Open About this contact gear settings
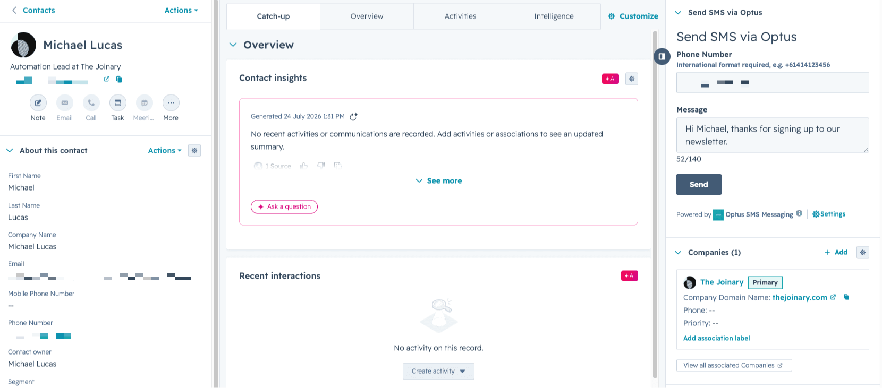This screenshot has height=388, width=882. click(194, 151)
